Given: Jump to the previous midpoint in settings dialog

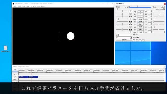Looking at the screenshot, I should pyautogui.click(x=128, y=7).
